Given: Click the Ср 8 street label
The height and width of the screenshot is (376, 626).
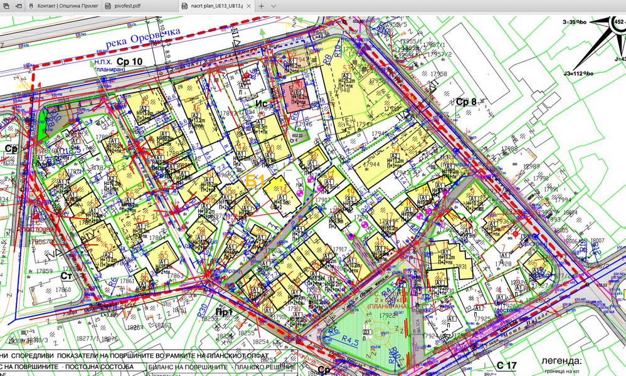Looking at the screenshot, I should point(466,102).
